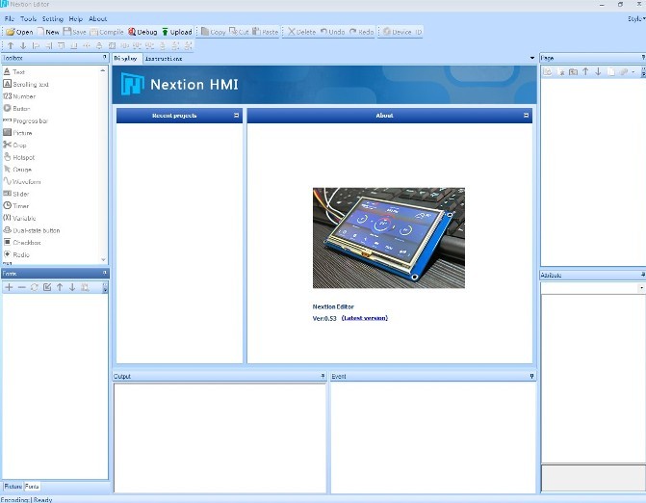The image size is (646, 503).
Task: Move font down in the Fonts toolbar
Action: tap(72, 287)
